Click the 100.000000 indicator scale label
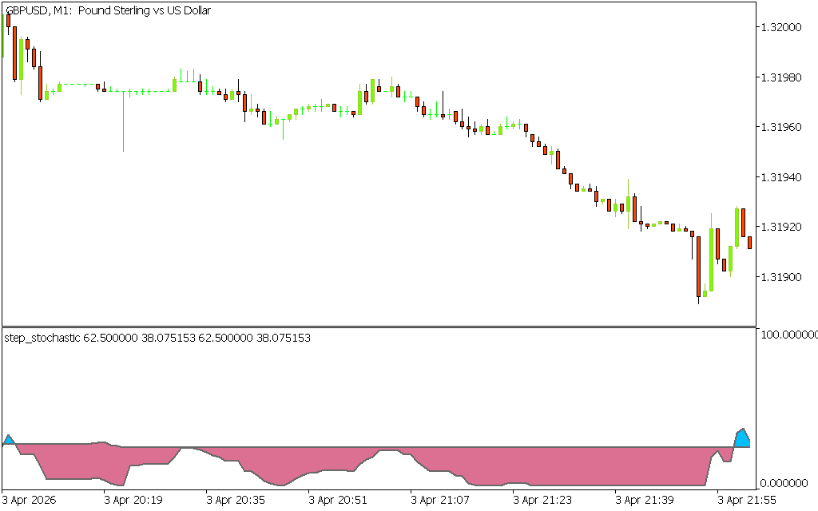 (x=788, y=334)
